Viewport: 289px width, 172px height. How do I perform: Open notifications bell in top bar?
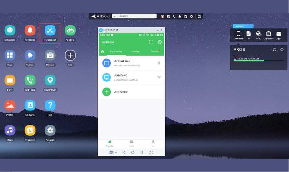click(x=180, y=17)
